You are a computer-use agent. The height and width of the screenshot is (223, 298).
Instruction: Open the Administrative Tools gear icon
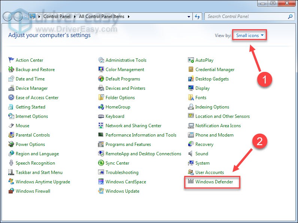click(101, 60)
